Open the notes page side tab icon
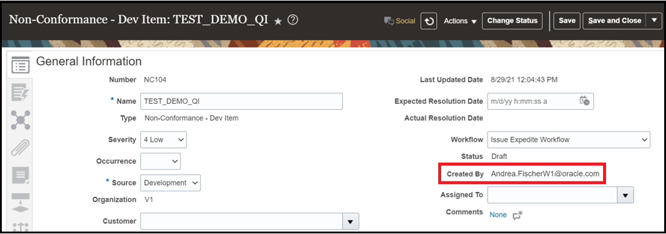 (x=20, y=175)
